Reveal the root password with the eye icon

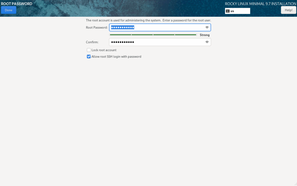pos(207,27)
